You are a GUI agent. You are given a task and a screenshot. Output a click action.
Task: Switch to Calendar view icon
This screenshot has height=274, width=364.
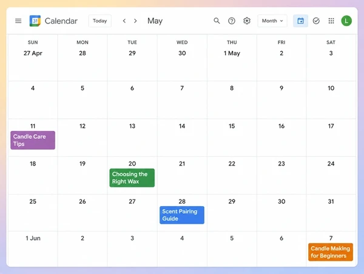tap(300, 21)
